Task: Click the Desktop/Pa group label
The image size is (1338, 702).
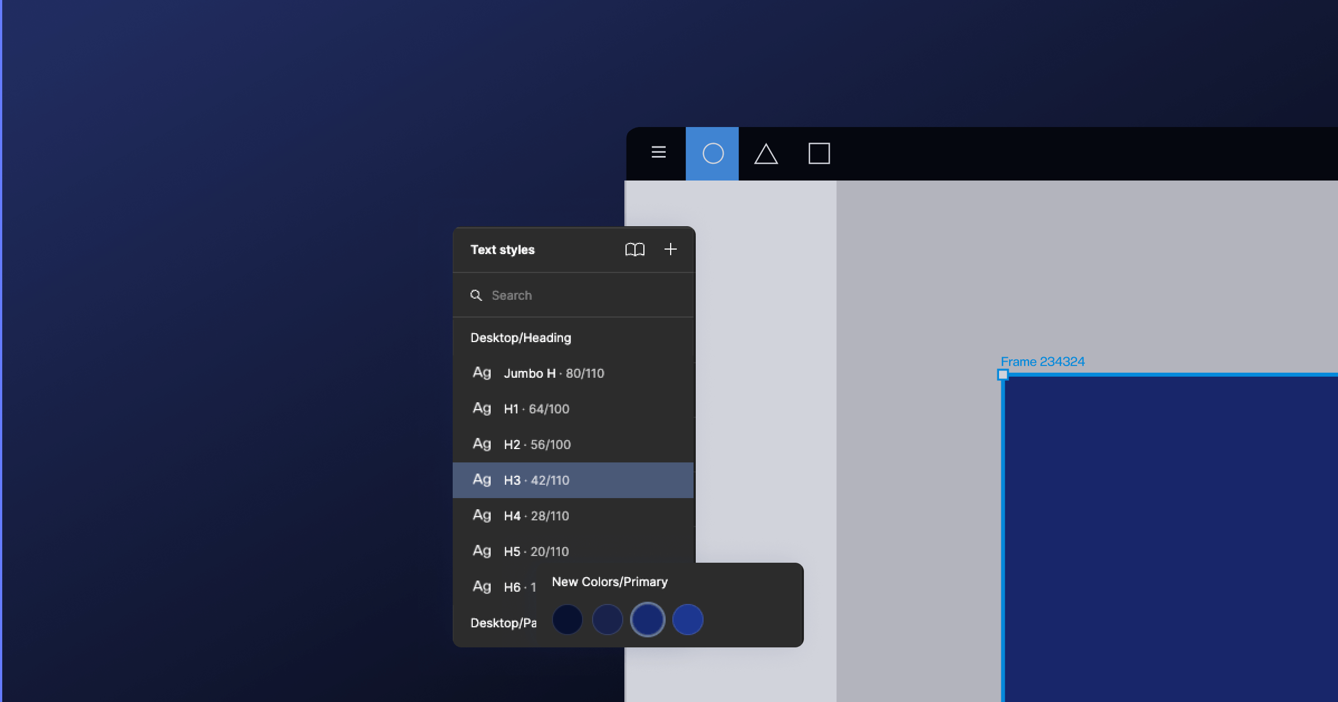Action: tap(503, 623)
